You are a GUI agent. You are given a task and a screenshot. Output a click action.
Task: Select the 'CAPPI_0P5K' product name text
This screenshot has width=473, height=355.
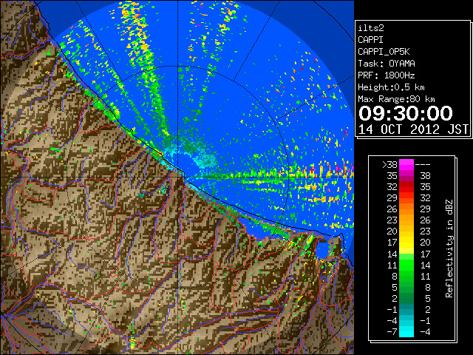point(384,52)
